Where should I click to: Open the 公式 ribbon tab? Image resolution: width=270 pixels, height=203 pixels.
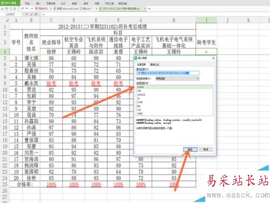click(63, 3)
